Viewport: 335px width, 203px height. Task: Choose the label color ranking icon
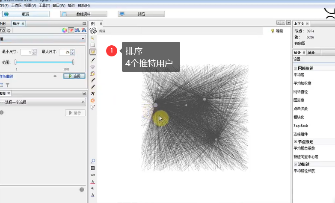point(77,30)
